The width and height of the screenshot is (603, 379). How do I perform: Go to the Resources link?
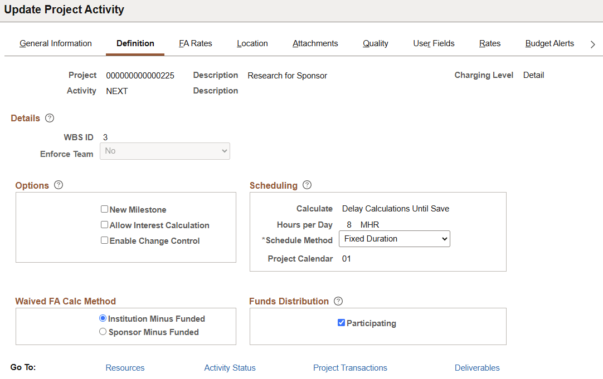[125, 368]
